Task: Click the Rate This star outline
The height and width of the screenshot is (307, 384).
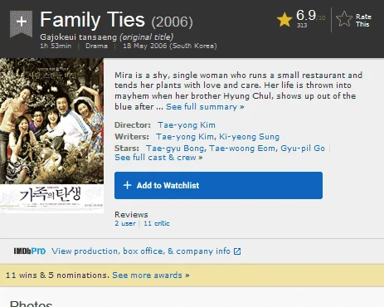Action: coord(344,19)
